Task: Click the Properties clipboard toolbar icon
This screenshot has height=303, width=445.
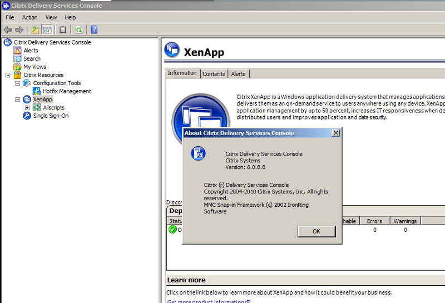Action: point(63,29)
